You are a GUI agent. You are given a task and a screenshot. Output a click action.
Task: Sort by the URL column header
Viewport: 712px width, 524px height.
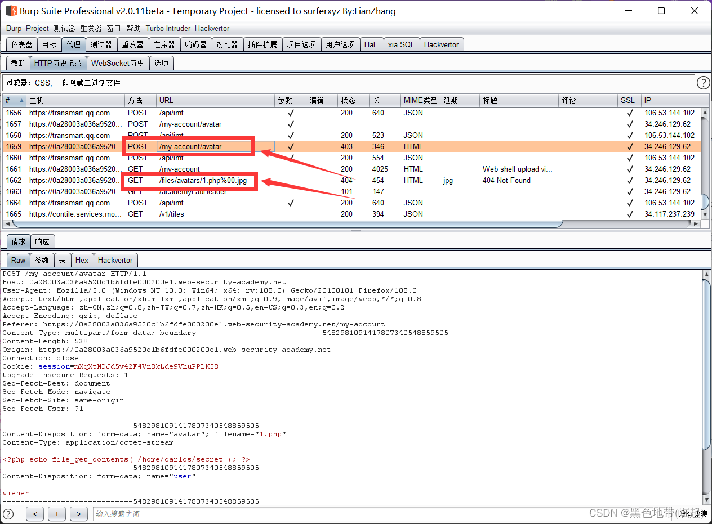[215, 100]
